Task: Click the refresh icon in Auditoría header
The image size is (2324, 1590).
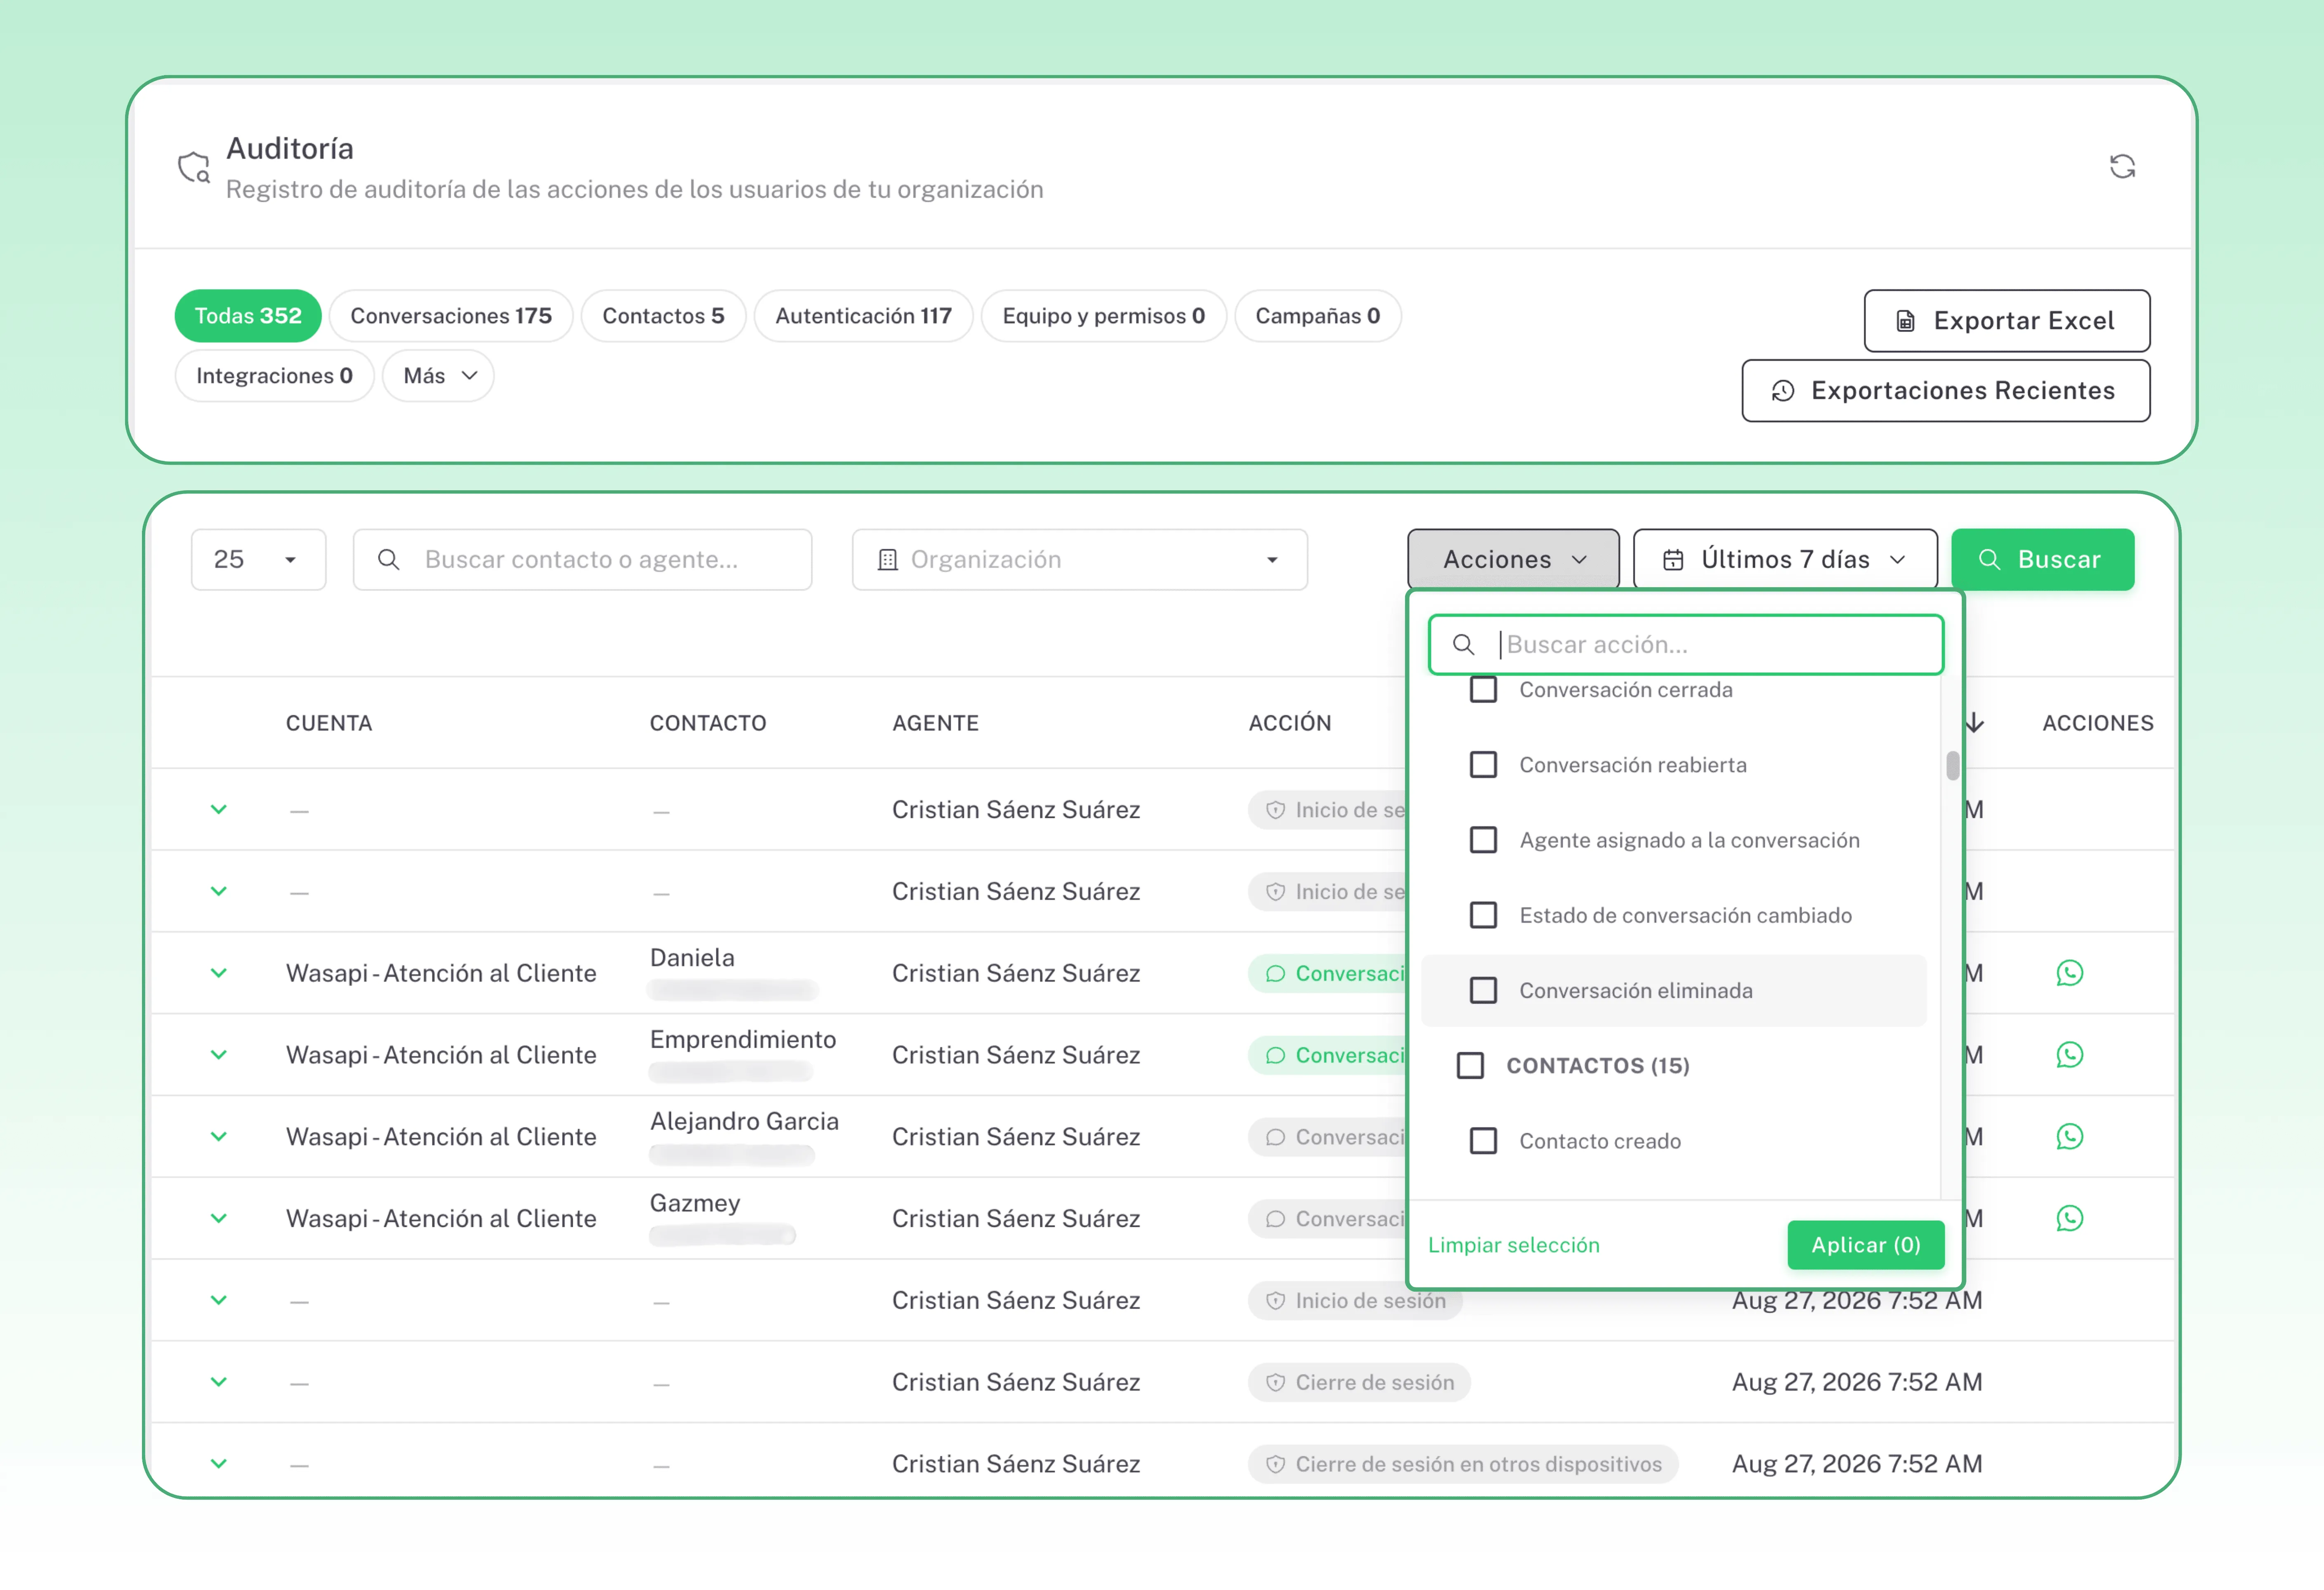Action: 2122,166
